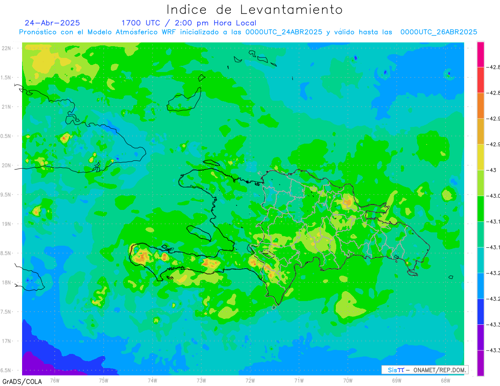The height and width of the screenshot is (386, 500).
Task: Click the 'SisTT - ONAMET/REP.DOM.' label box
Action: [x=425, y=370]
